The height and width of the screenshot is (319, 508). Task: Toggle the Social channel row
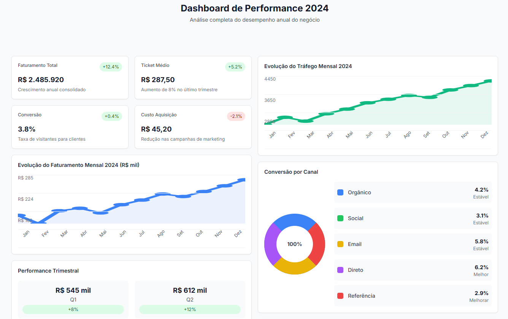412,218
